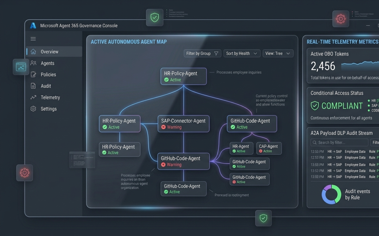The image size is (379, 236).
Task: Switch to the Telemetry page
Action: (54, 97)
